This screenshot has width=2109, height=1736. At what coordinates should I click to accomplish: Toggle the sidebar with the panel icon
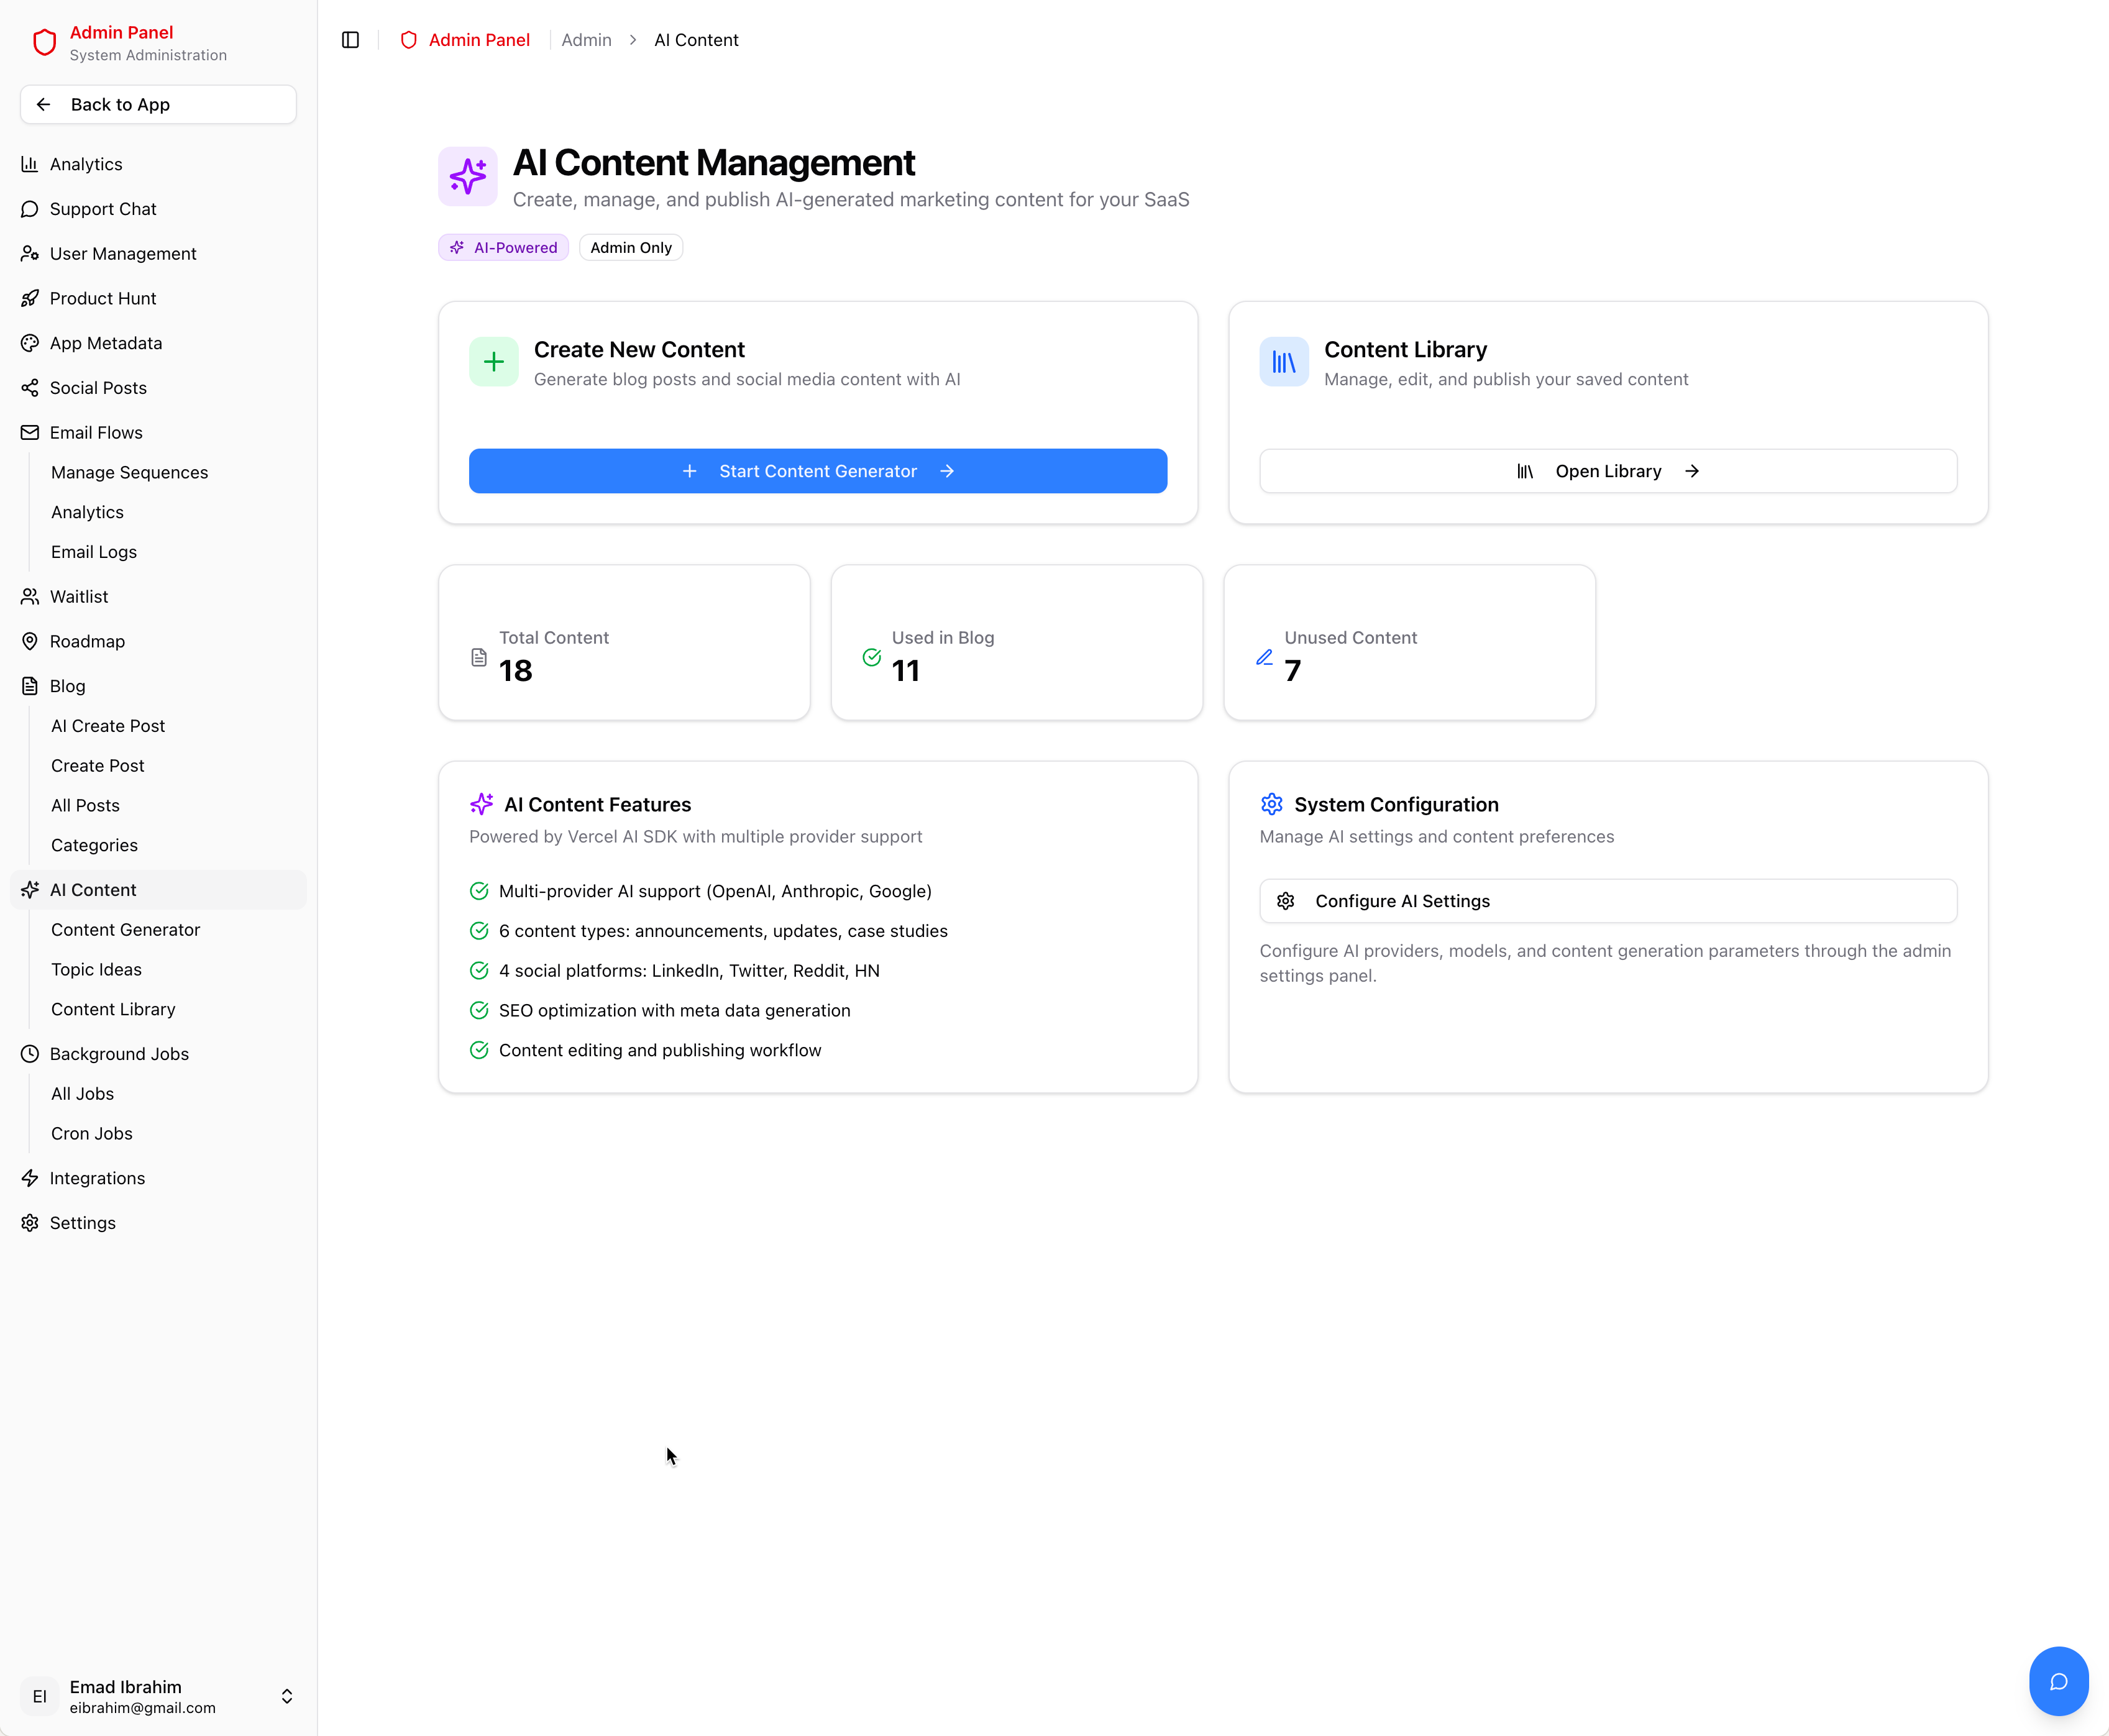350,40
